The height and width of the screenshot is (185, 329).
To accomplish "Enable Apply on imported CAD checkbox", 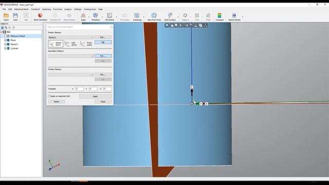I will 49,96.
